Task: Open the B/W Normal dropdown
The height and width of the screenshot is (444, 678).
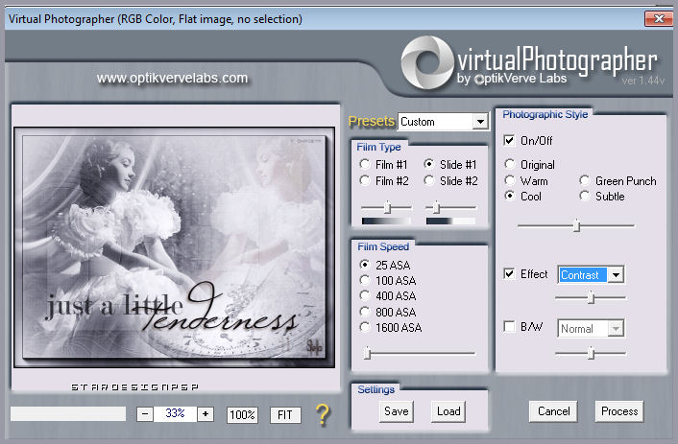Action: pyautogui.click(x=615, y=329)
